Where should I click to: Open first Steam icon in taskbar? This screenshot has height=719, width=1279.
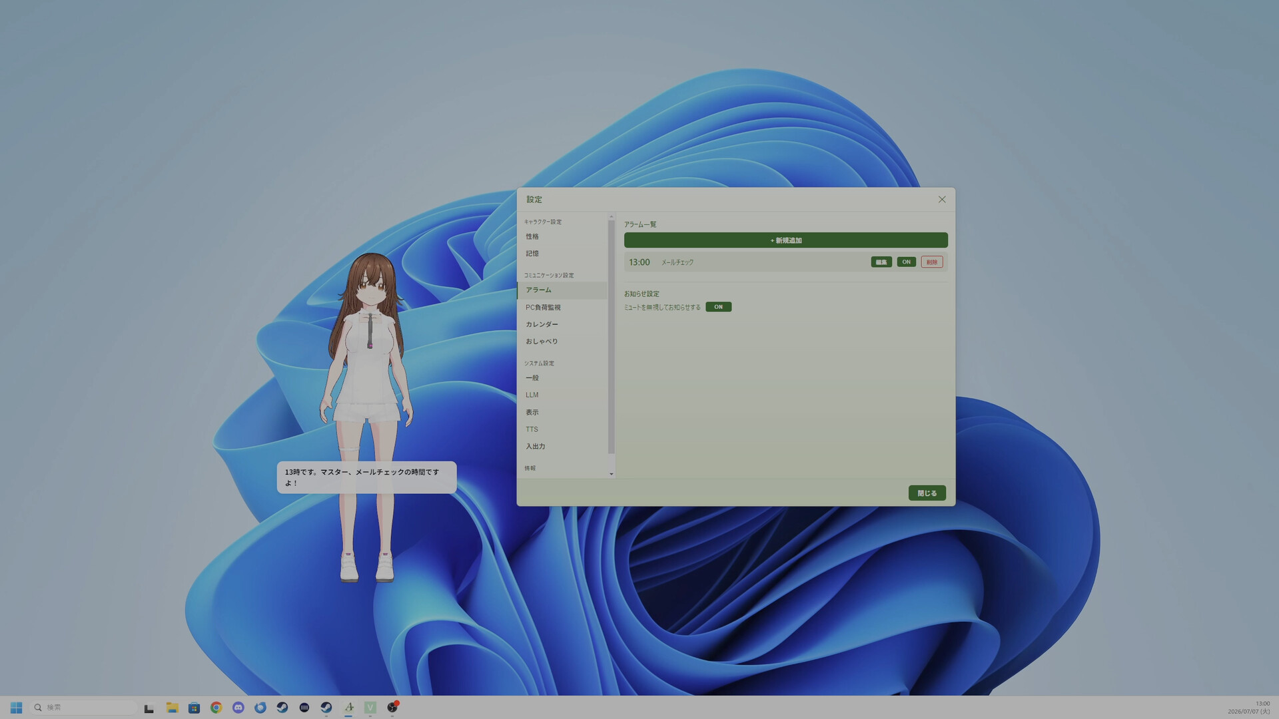point(282,708)
